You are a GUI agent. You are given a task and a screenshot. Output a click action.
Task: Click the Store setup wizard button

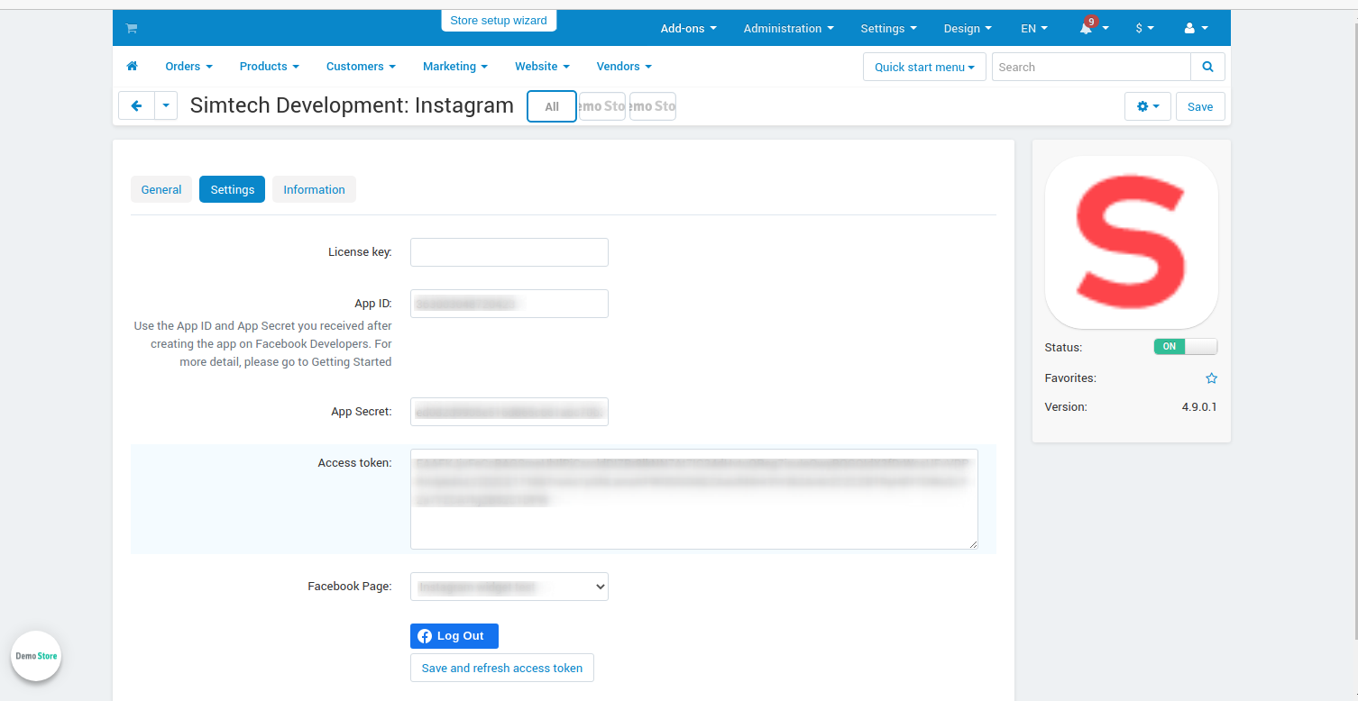(x=499, y=20)
